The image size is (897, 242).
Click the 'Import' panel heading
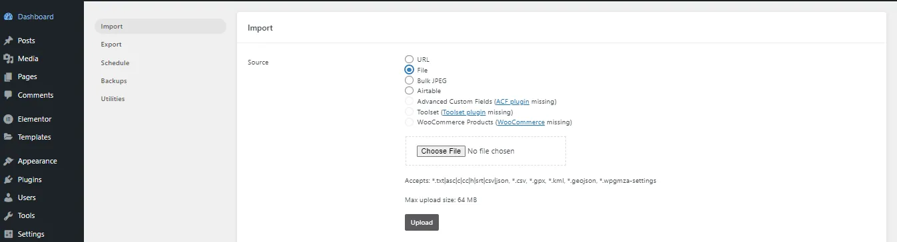260,28
